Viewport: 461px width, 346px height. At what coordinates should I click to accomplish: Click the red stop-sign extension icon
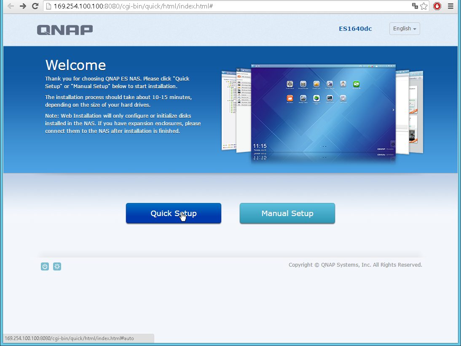(x=437, y=6)
